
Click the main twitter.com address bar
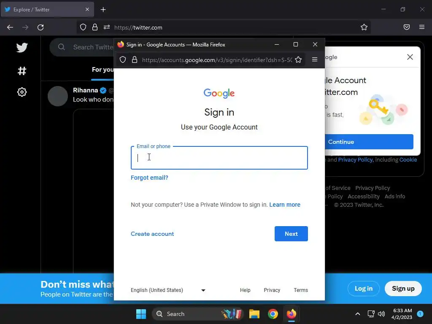[x=223, y=27]
